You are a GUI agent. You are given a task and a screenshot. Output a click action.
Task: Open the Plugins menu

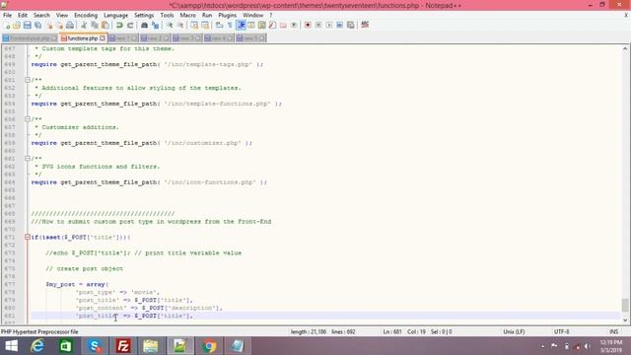(x=228, y=15)
